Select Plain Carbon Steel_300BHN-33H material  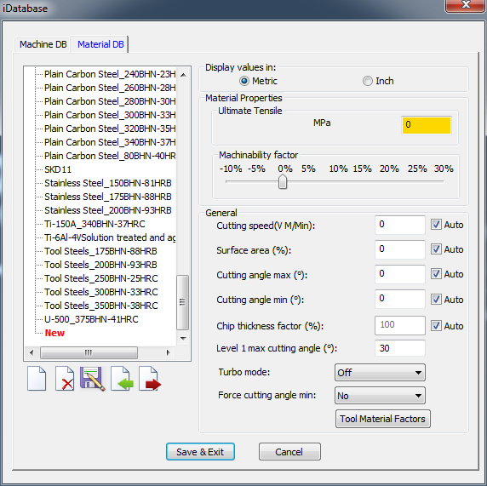(110, 115)
